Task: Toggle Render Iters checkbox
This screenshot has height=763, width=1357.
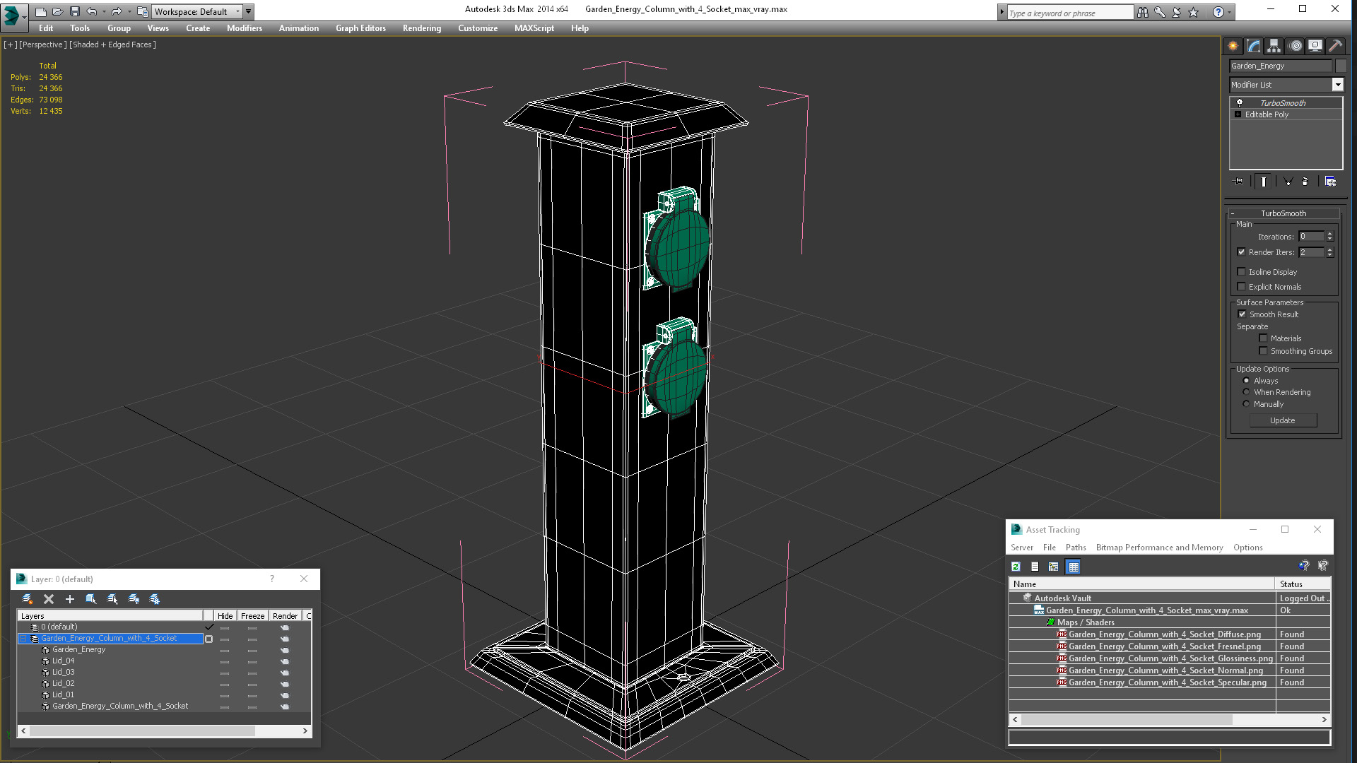Action: pos(1242,252)
